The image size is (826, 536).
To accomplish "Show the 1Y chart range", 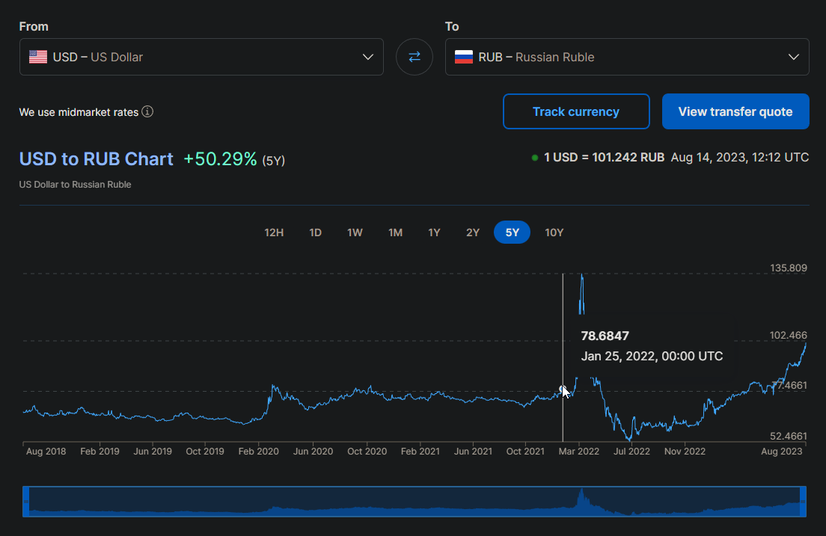I will coord(434,232).
